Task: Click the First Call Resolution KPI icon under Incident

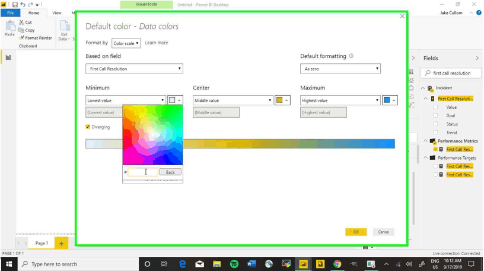Action: coord(433,99)
